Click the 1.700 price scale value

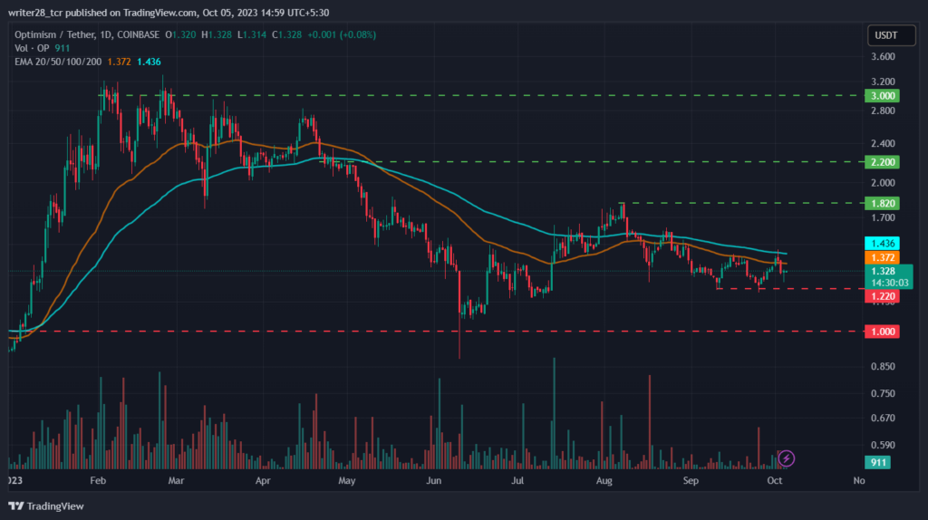coord(883,217)
